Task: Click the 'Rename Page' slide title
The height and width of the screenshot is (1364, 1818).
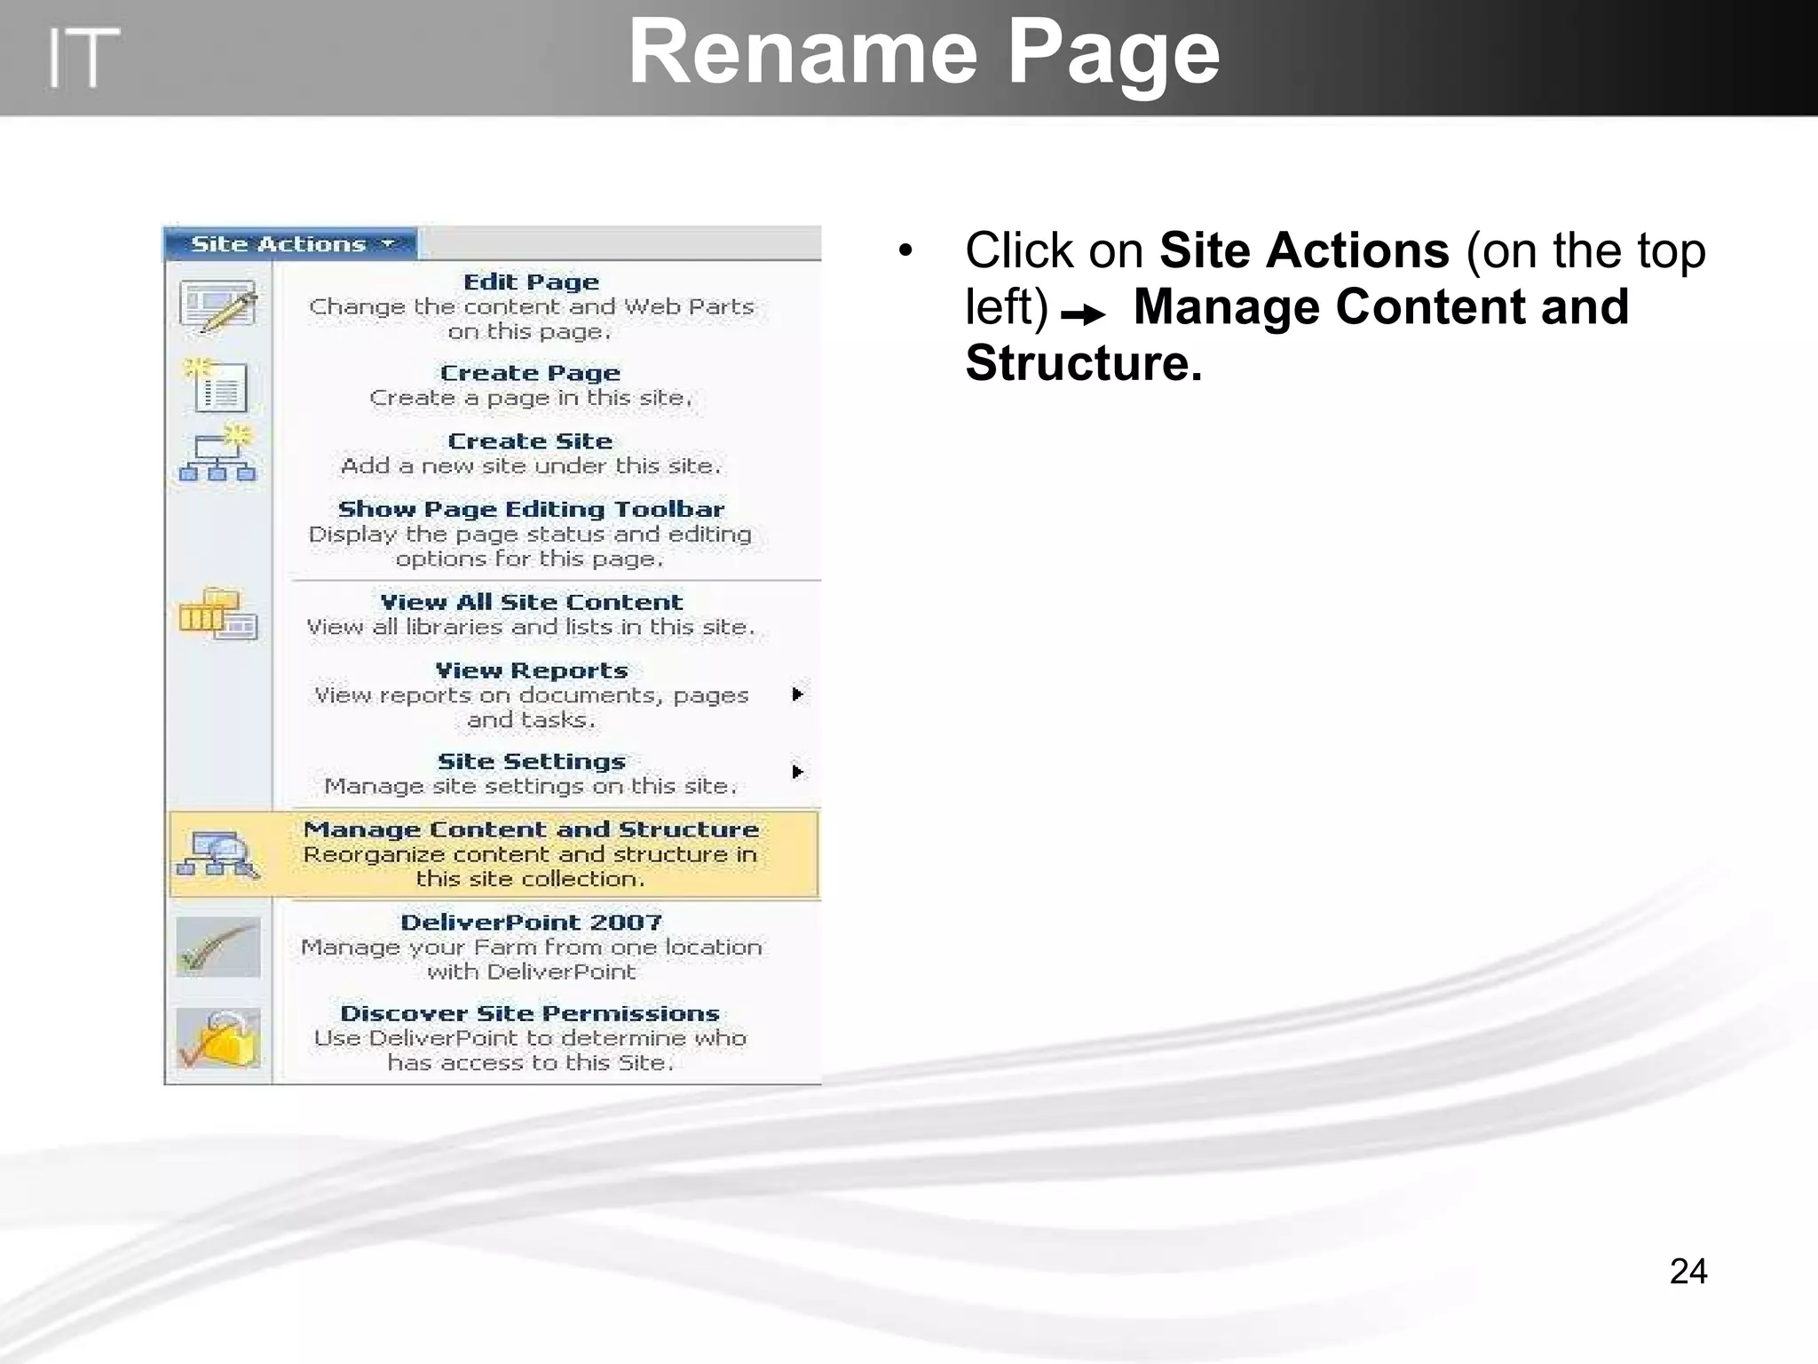Action: coord(924,55)
